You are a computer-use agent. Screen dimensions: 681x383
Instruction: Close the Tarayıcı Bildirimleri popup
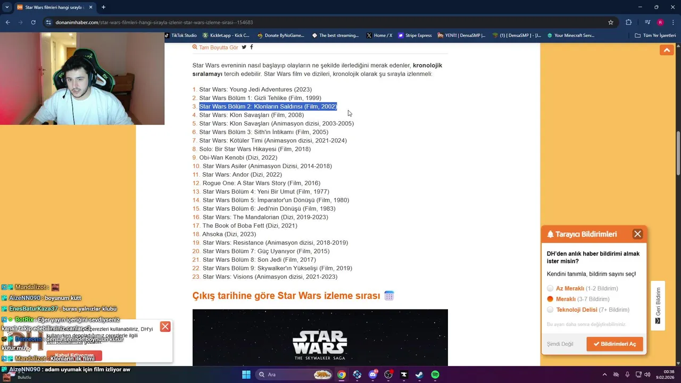click(x=637, y=234)
